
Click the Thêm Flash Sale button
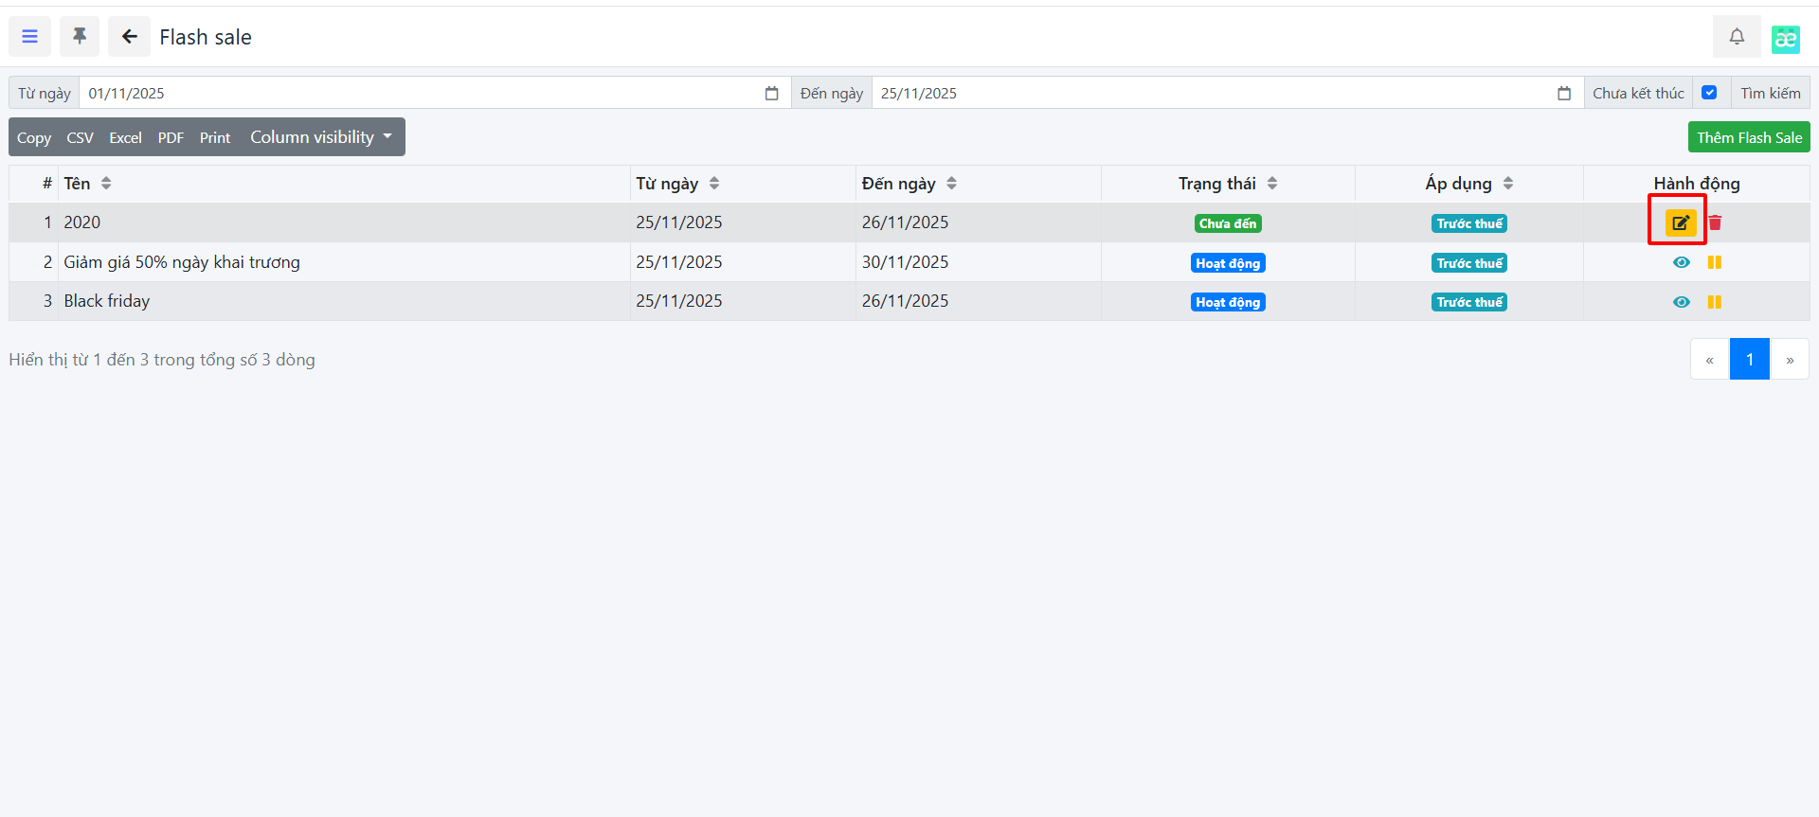1748,137
